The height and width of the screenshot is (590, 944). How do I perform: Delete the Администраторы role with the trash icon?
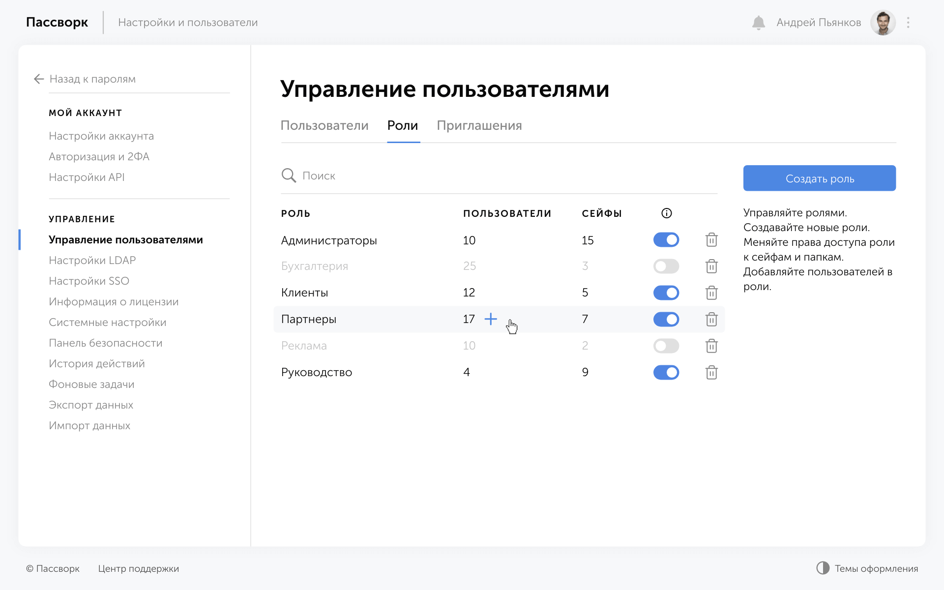pos(711,240)
